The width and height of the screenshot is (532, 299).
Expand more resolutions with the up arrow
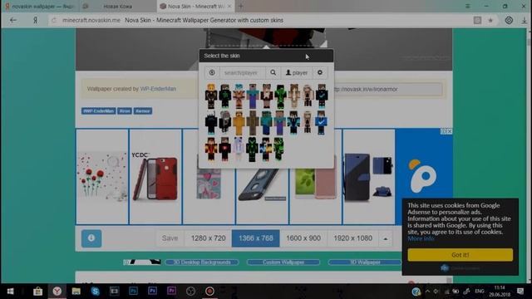pos(386,238)
